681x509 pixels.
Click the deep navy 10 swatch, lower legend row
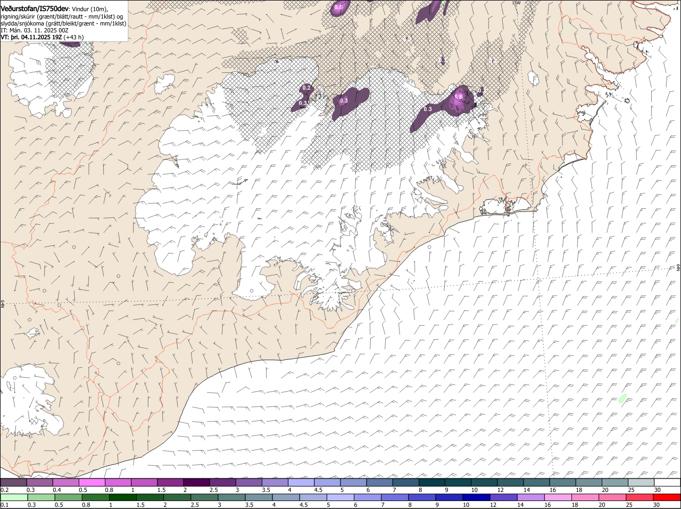477,497
